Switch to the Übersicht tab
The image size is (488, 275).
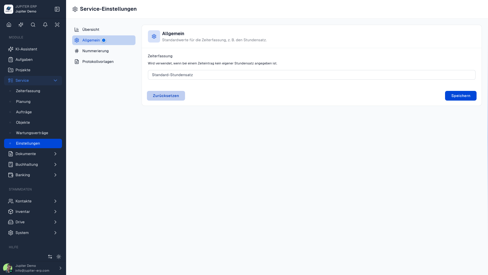tap(104, 30)
